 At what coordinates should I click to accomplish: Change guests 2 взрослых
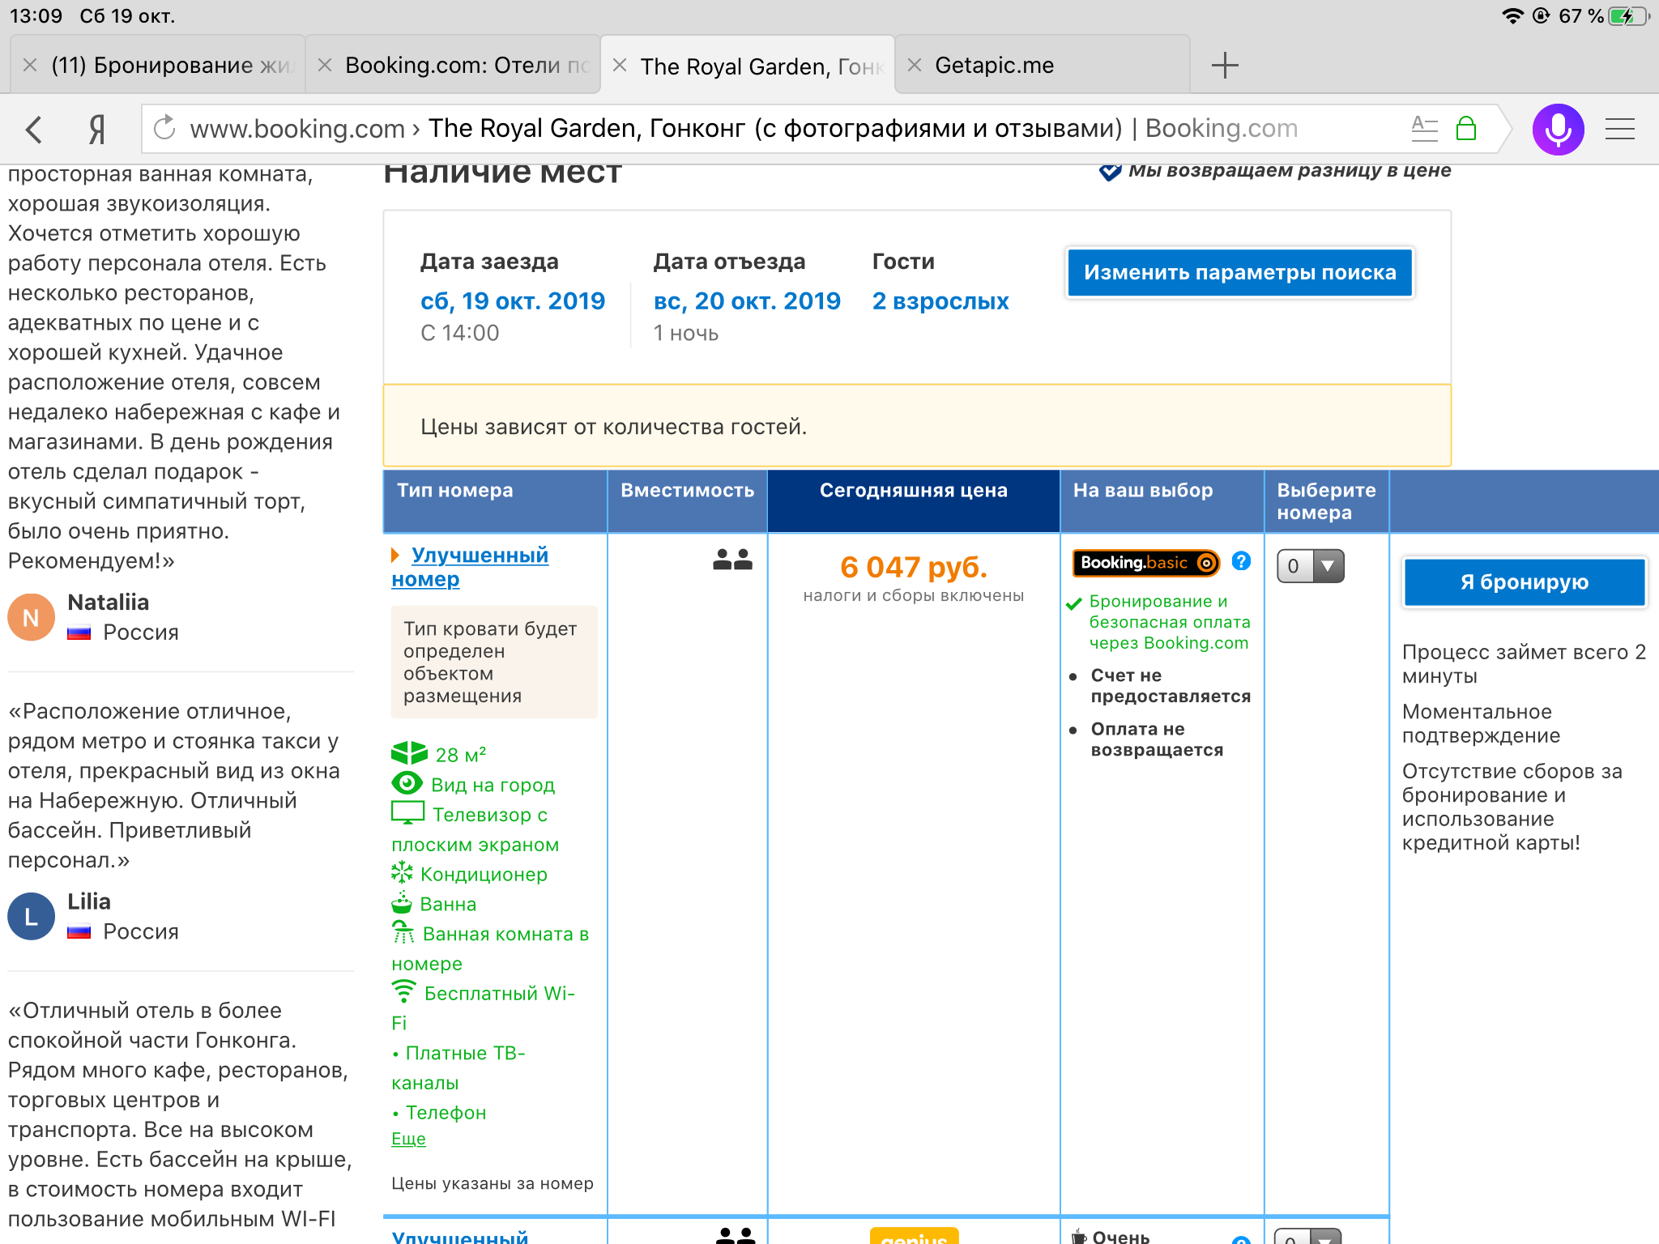pyautogui.click(x=940, y=301)
